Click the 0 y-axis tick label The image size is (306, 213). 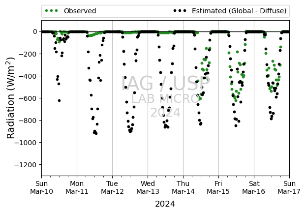(35, 31)
